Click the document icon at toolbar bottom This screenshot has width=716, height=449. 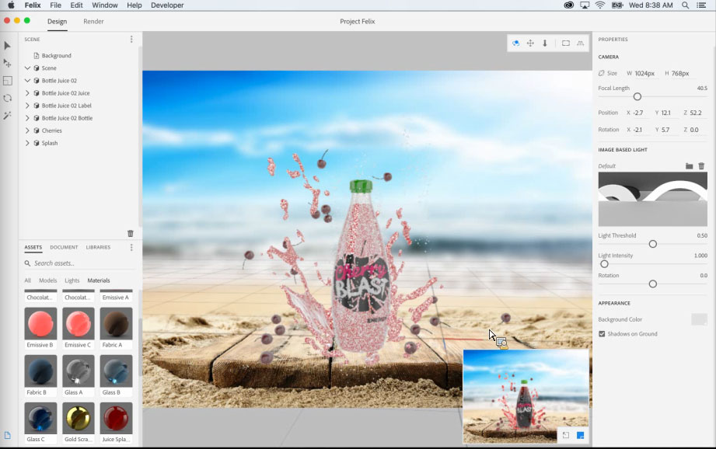[7, 435]
